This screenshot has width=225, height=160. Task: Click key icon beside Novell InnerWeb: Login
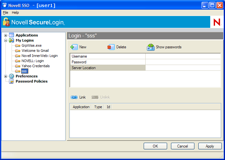coord(18,56)
